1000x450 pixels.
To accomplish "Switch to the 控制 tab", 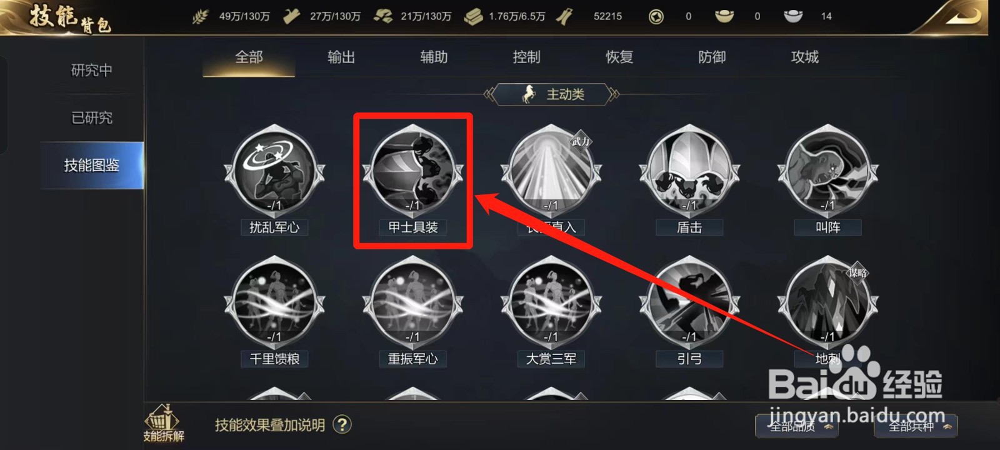I will tap(526, 57).
